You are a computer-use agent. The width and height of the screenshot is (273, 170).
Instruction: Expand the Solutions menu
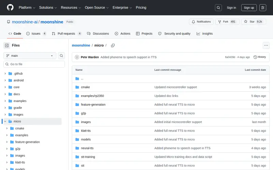48,7
